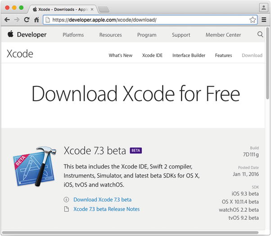Click the watchOS 2.2 beta text
Image resolution: width=271 pixels, height=236 pixels.
pyautogui.click(x=239, y=210)
